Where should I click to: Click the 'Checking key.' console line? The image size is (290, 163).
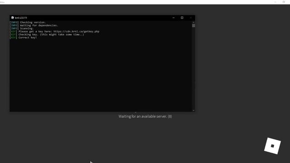pyautogui.click(x=47, y=34)
